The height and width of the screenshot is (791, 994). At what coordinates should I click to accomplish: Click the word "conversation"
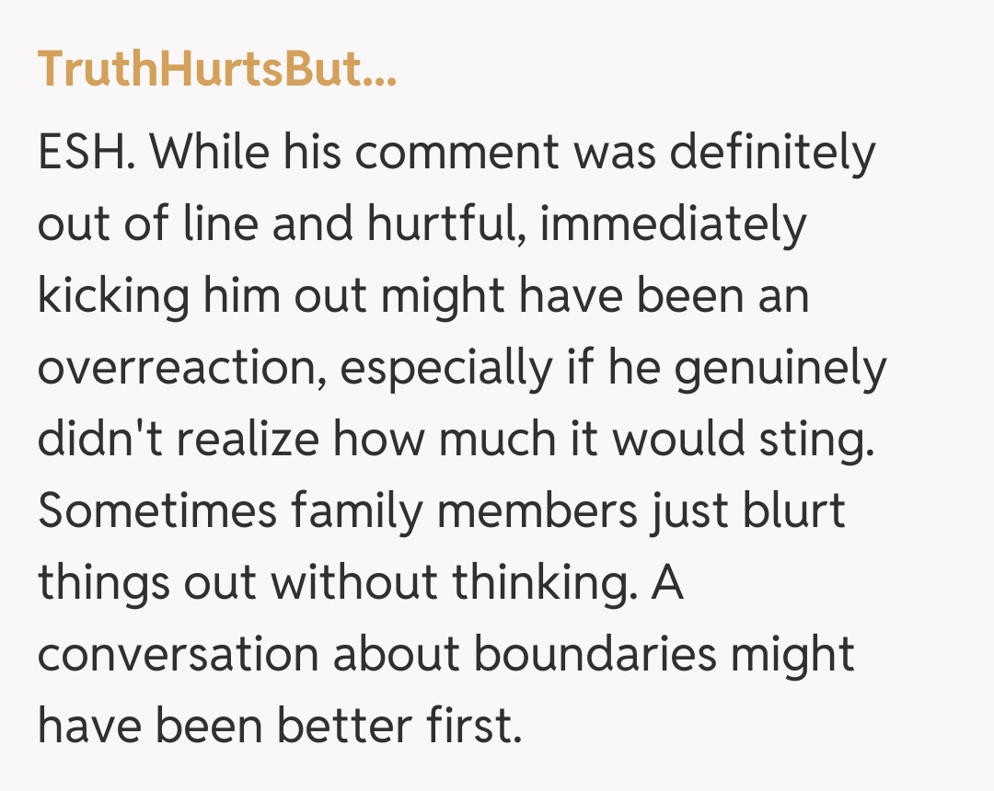(x=178, y=655)
